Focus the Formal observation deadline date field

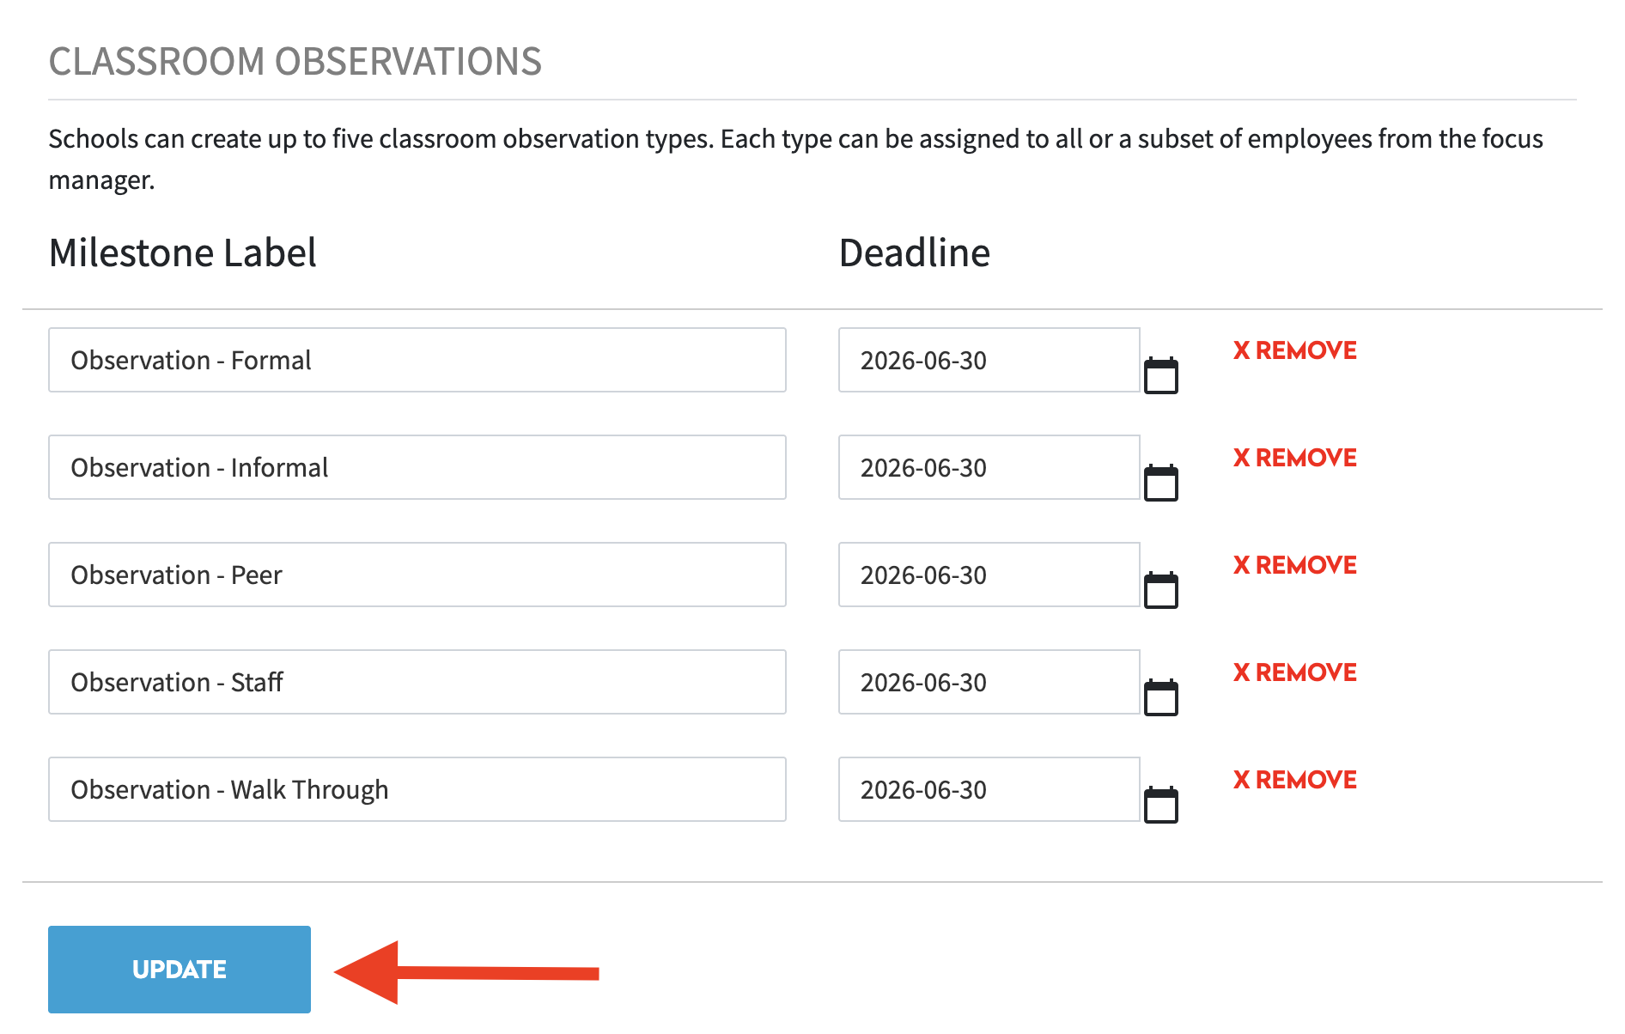(988, 360)
